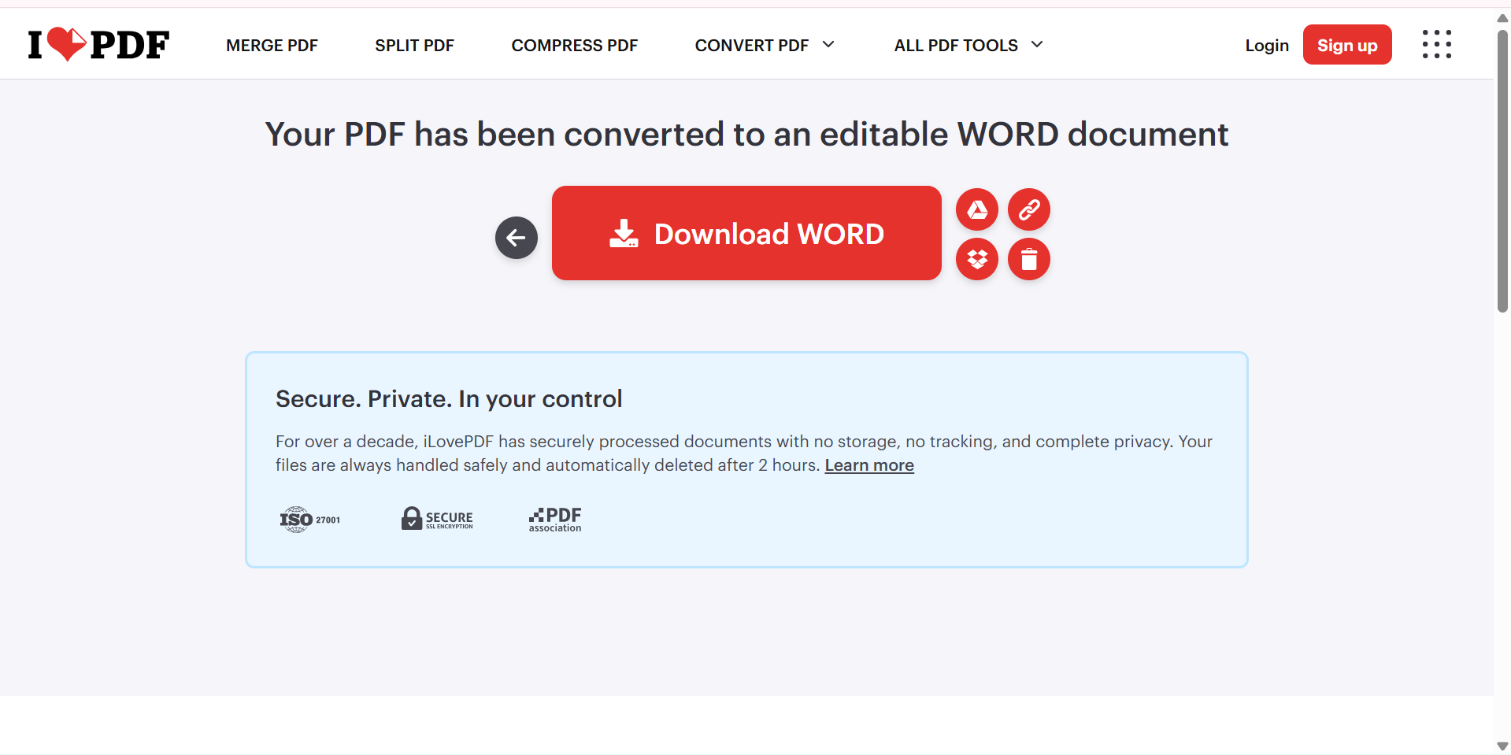1511x755 pixels.
Task: Copy the share download link icon
Action: click(x=1029, y=209)
